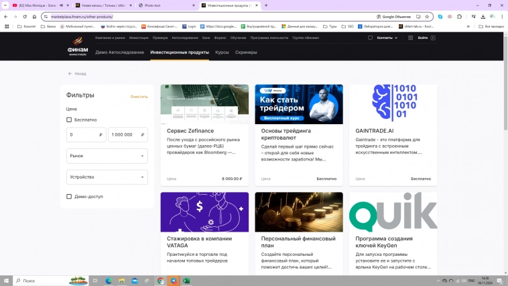Open the browser downloads icon
Viewport: 508px width, 286px height.
click(x=483, y=17)
